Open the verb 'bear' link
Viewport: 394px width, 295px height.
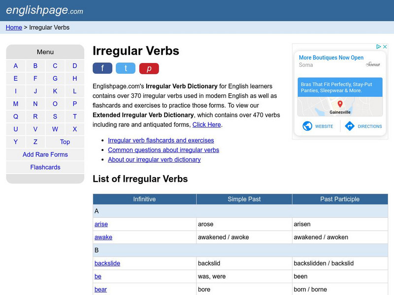click(x=100, y=289)
